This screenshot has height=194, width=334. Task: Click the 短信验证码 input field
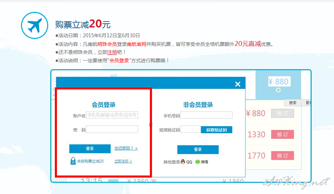pyautogui.click(x=190, y=129)
